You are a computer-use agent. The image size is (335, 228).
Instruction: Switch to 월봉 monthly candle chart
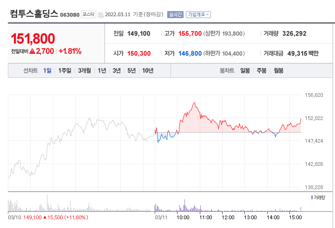[x=279, y=70]
